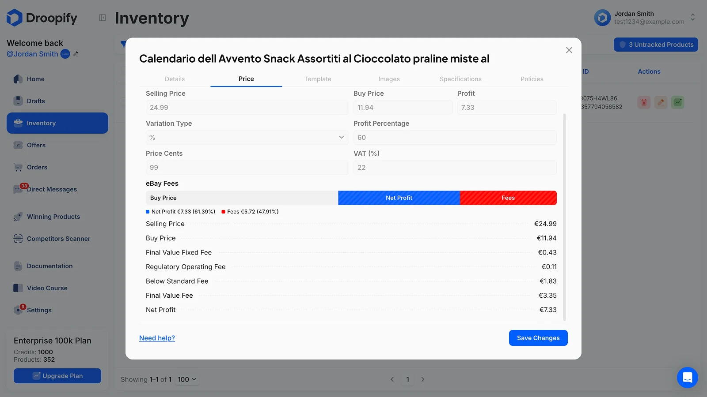Image resolution: width=707 pixels, height=397 pixels.
Task: Go to next page with right chevron
Action: coord(423,379)
